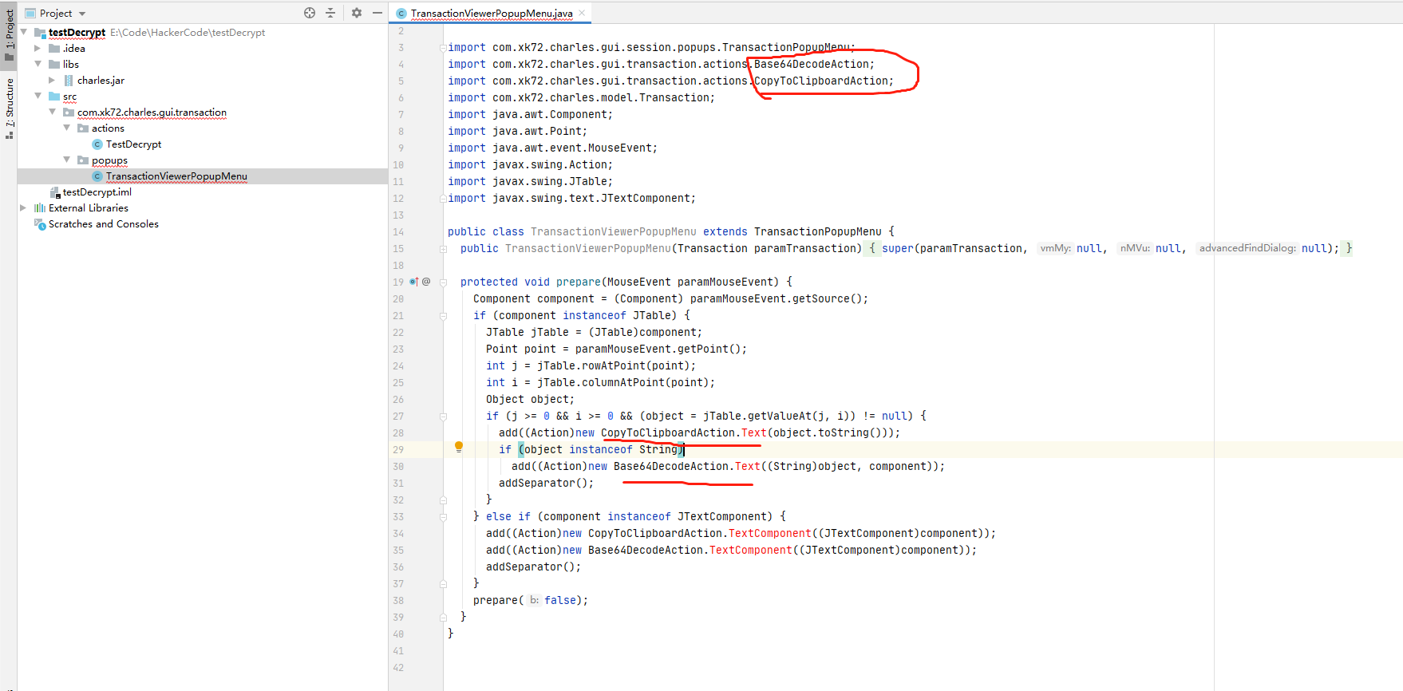Expand External Libraries node
Image resolution: width=1403 pixels, height=691 pixels.
pos(23,208)
